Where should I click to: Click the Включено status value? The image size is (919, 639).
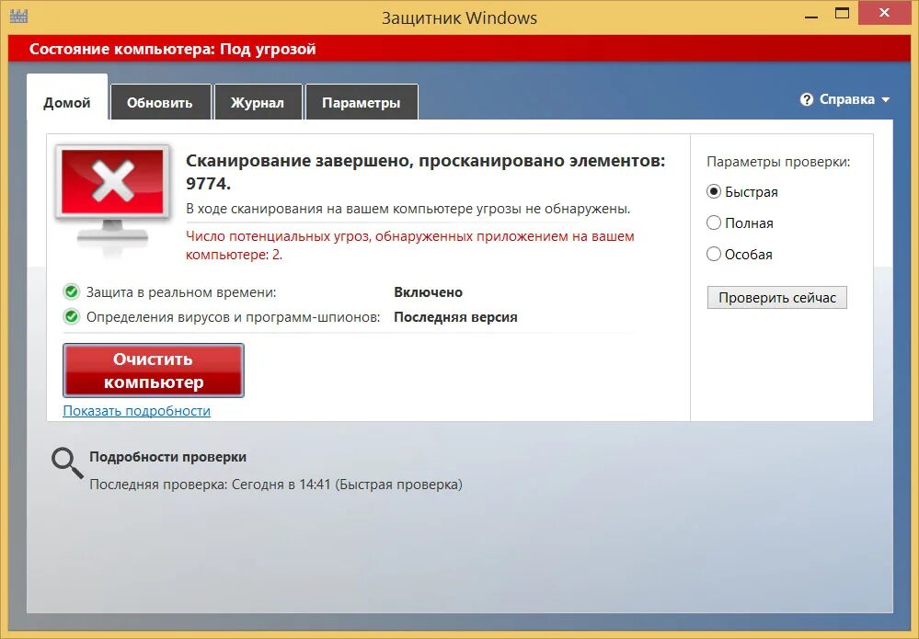pos(429,292)
